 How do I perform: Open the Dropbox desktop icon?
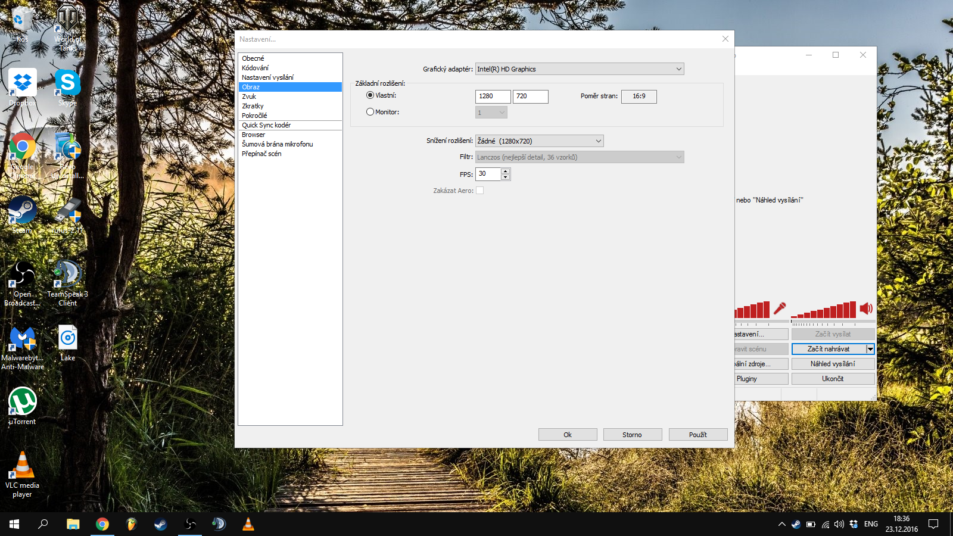pos(23,84)
